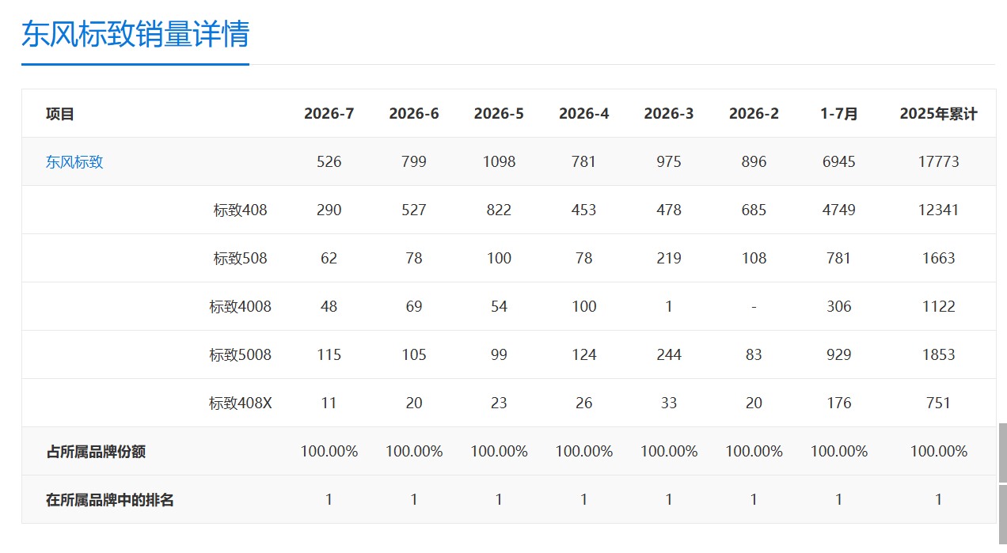The width and height of the screenshot is (1007, 553).
Task: Click 标致5008 1-7月 value 929
Action: point(839,355)
